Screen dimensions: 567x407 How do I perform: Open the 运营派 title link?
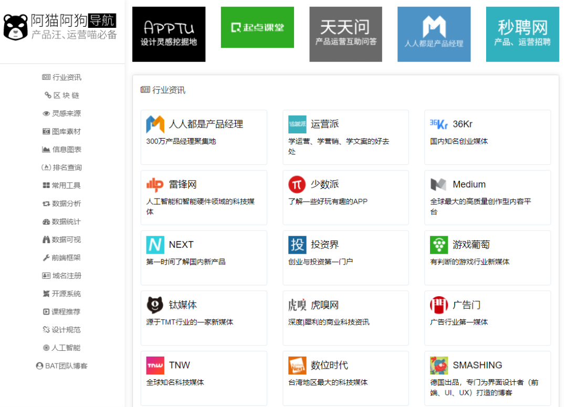tap(325, 124)
